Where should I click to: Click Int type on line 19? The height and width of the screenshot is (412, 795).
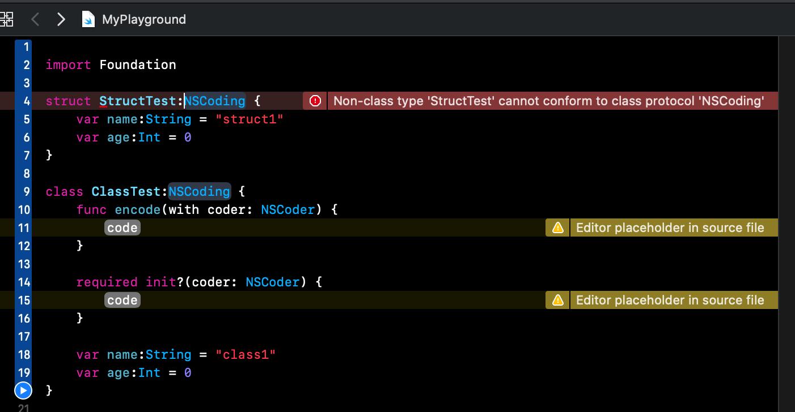(149, 372)
